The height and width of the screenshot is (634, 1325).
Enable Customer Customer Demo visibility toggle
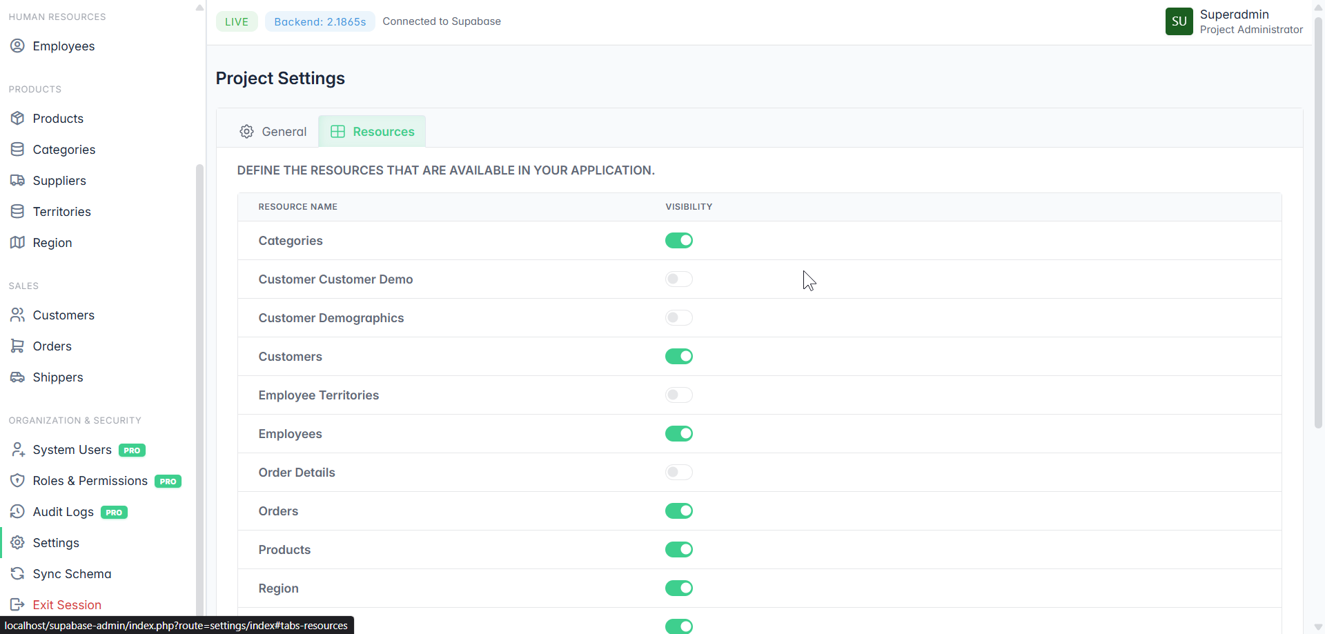point(678,279)
